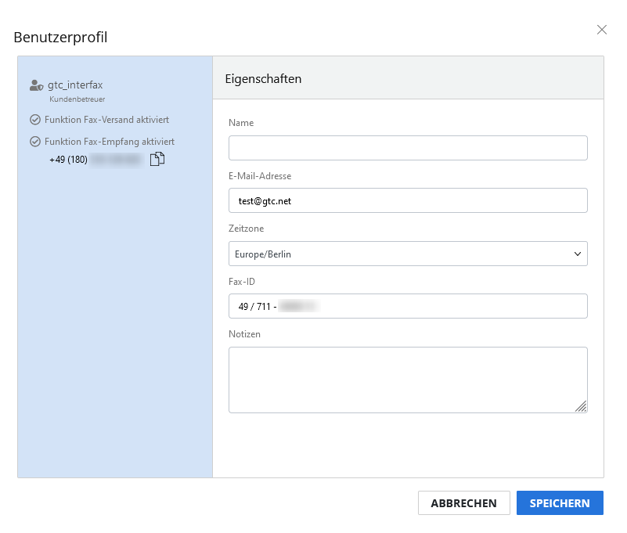Click the user icon beside gtc_interfax
Viewport: 627px width, 533px height.
click(x=36, y=85)
